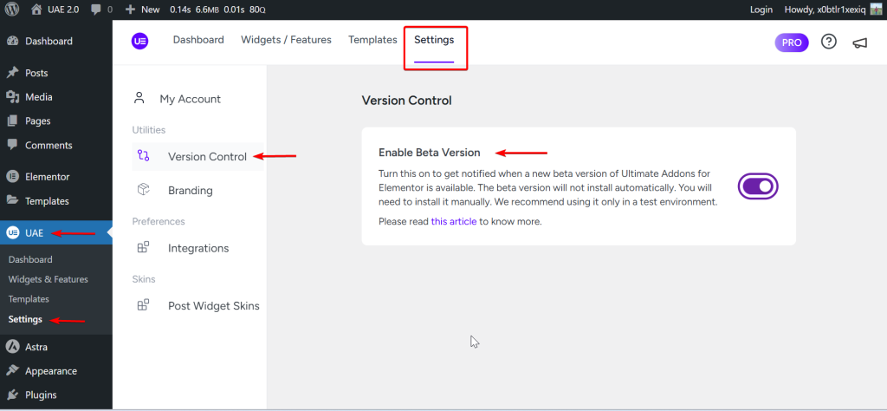This screenshot has width=887, height=411.
Task: Open Dashboard under UAE submenu
Action: [x=30, y=259]
